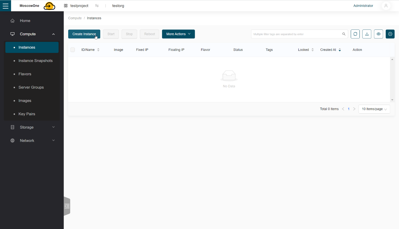
Task: Toggle the select-all checkbox in table header
Action: 73,49
